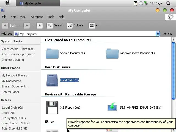Screen dimensions: 176x132
Task: Open the Help menu
Action: (61, 17)
